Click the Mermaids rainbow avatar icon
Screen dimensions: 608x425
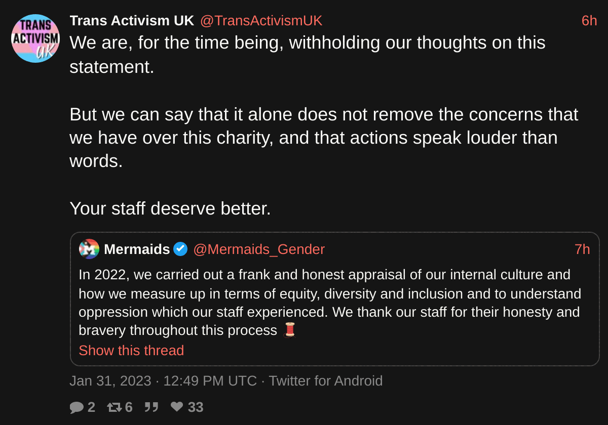(x=89, y=249)
